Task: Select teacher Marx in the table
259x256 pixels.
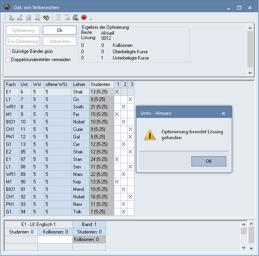Action: (x=80, y=174)
